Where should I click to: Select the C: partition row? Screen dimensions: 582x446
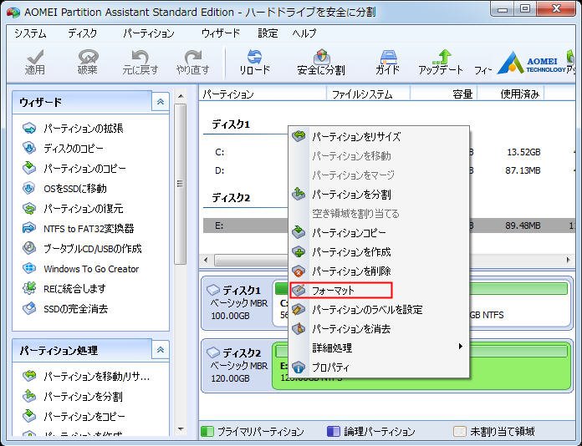click(389, 152)
